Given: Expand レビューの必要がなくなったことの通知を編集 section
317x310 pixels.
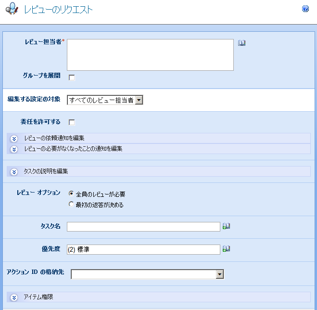Looking at the screenshot, I should [73, 149].
